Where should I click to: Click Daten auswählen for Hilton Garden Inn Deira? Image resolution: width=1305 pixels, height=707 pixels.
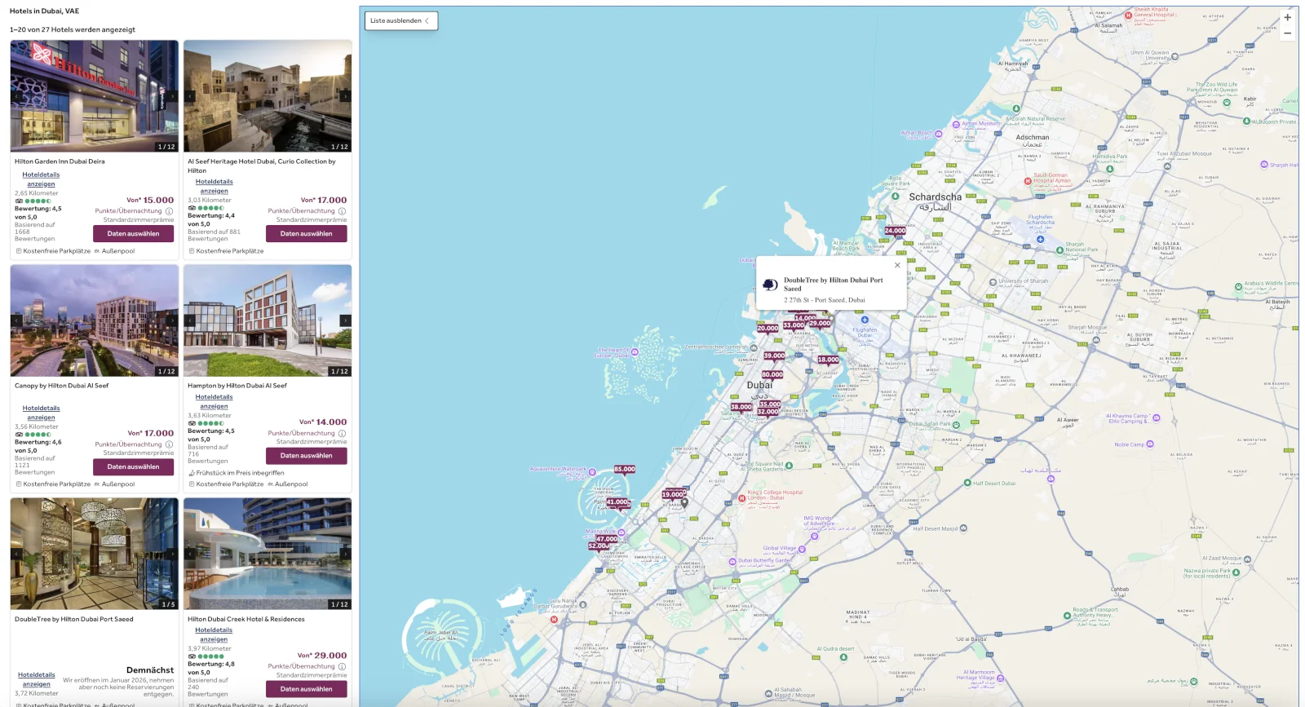[x=133, y=234]
